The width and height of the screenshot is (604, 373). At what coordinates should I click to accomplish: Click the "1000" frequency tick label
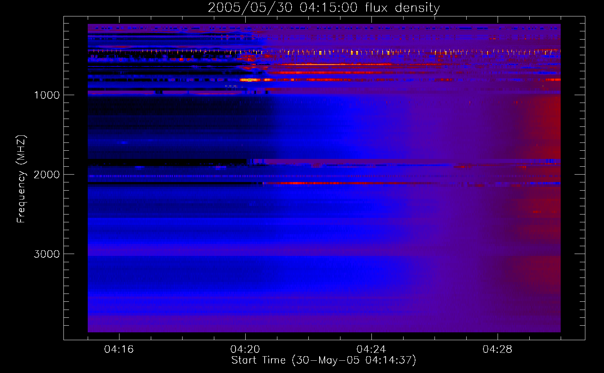tap(47, 95)
